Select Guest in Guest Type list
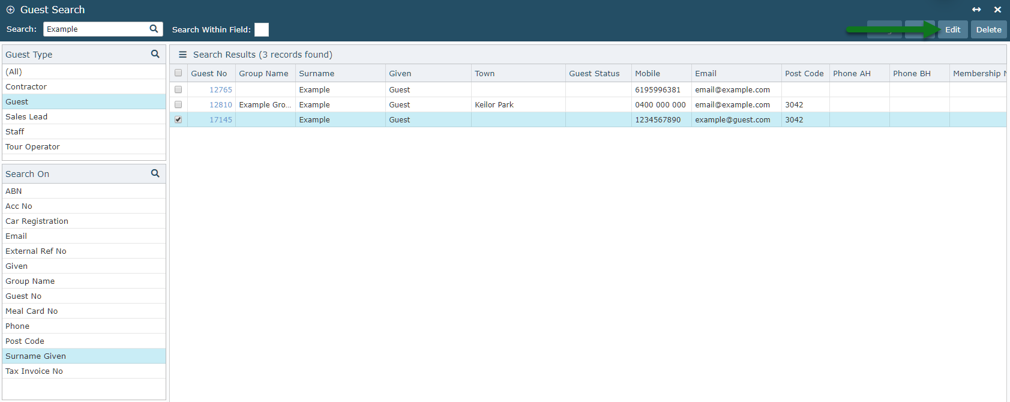Image resolution: width=1010 pixels, height=402 pixels. [x=84, y=101]
